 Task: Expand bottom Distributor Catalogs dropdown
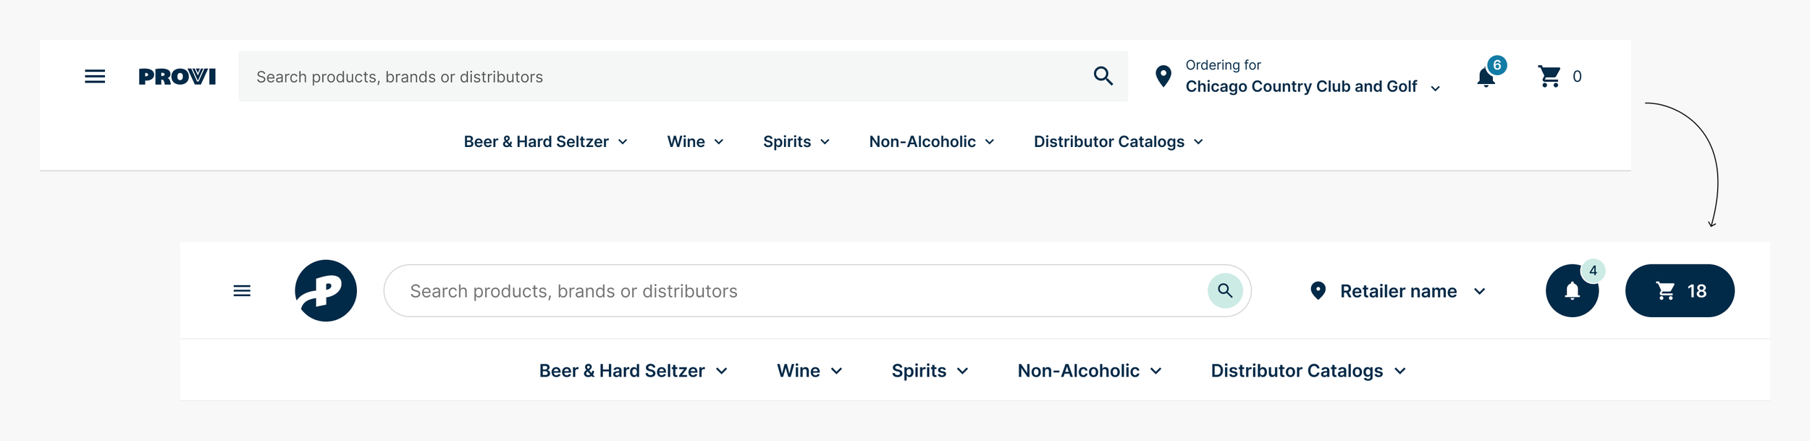1308,371
